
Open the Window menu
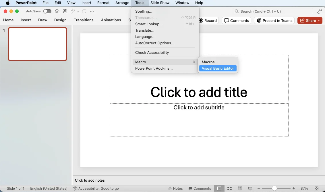click(182, 3)
